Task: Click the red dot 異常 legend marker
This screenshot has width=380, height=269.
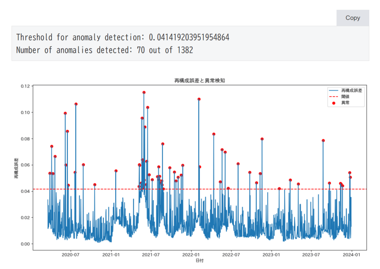Action: pyautogui.click(x=333, y=103)
